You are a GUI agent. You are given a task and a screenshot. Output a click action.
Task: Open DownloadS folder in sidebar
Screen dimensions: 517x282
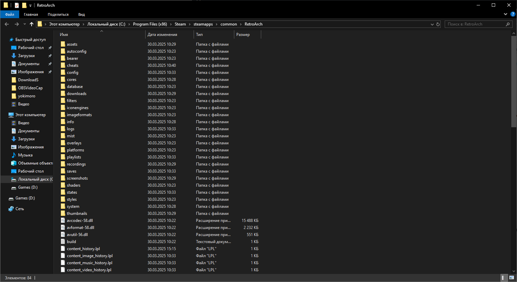pyautogui.click(x=28, y=80)
